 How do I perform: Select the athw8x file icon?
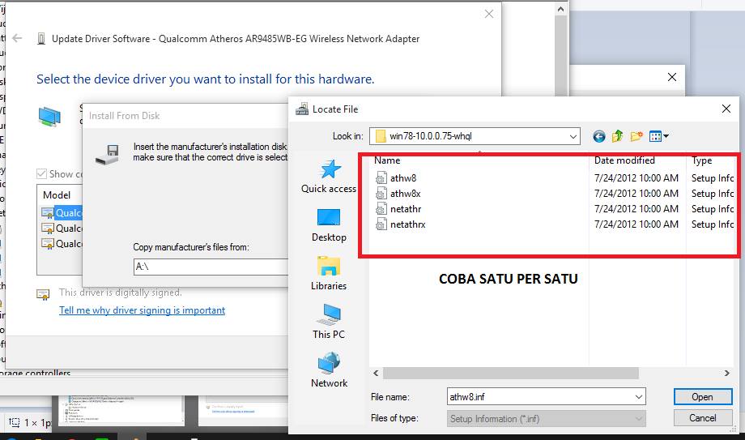381,193
